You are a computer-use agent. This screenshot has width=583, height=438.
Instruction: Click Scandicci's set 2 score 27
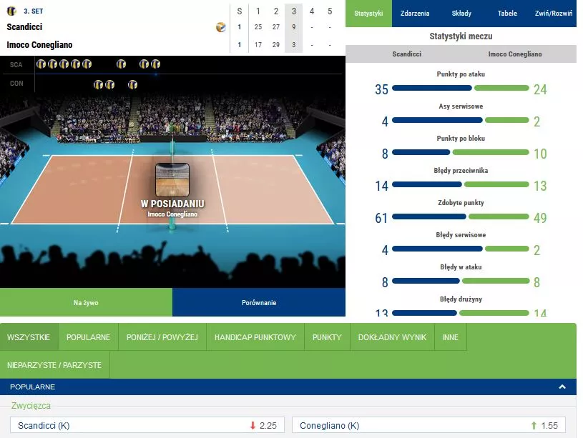(x=276, y=27)
